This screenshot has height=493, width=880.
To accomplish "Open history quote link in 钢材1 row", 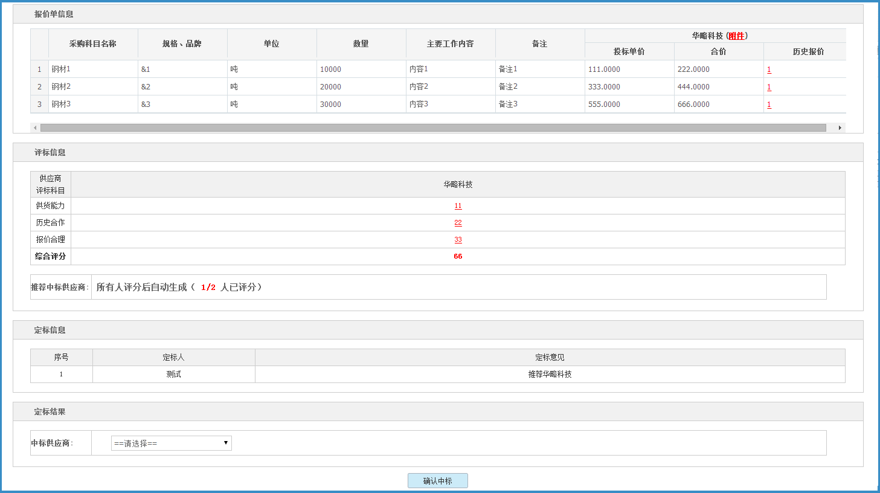I will (x=769, y=69).
